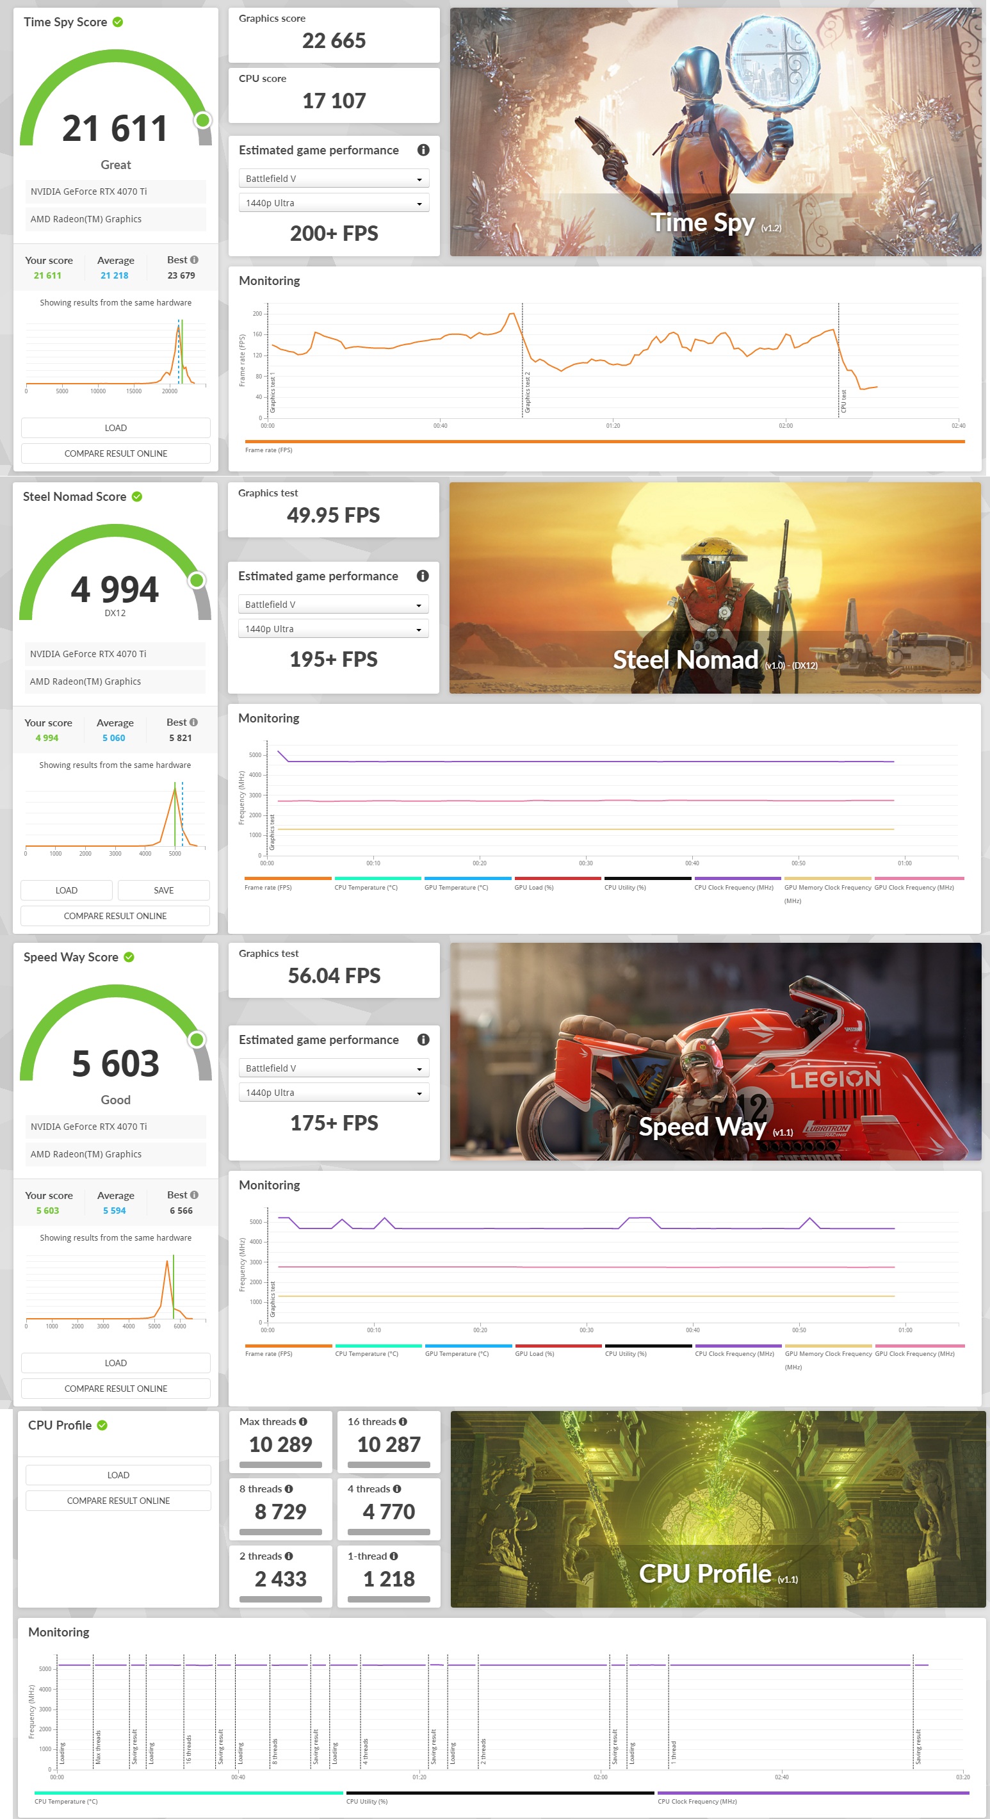Click COMPARE RESULT ONLINE under Speed Way
Viewport: 990px width, 1819px height.
116,1388
